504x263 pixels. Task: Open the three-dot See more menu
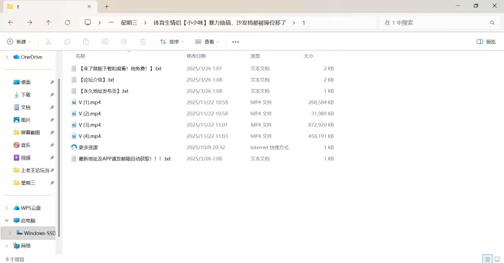tap(236, 42)
